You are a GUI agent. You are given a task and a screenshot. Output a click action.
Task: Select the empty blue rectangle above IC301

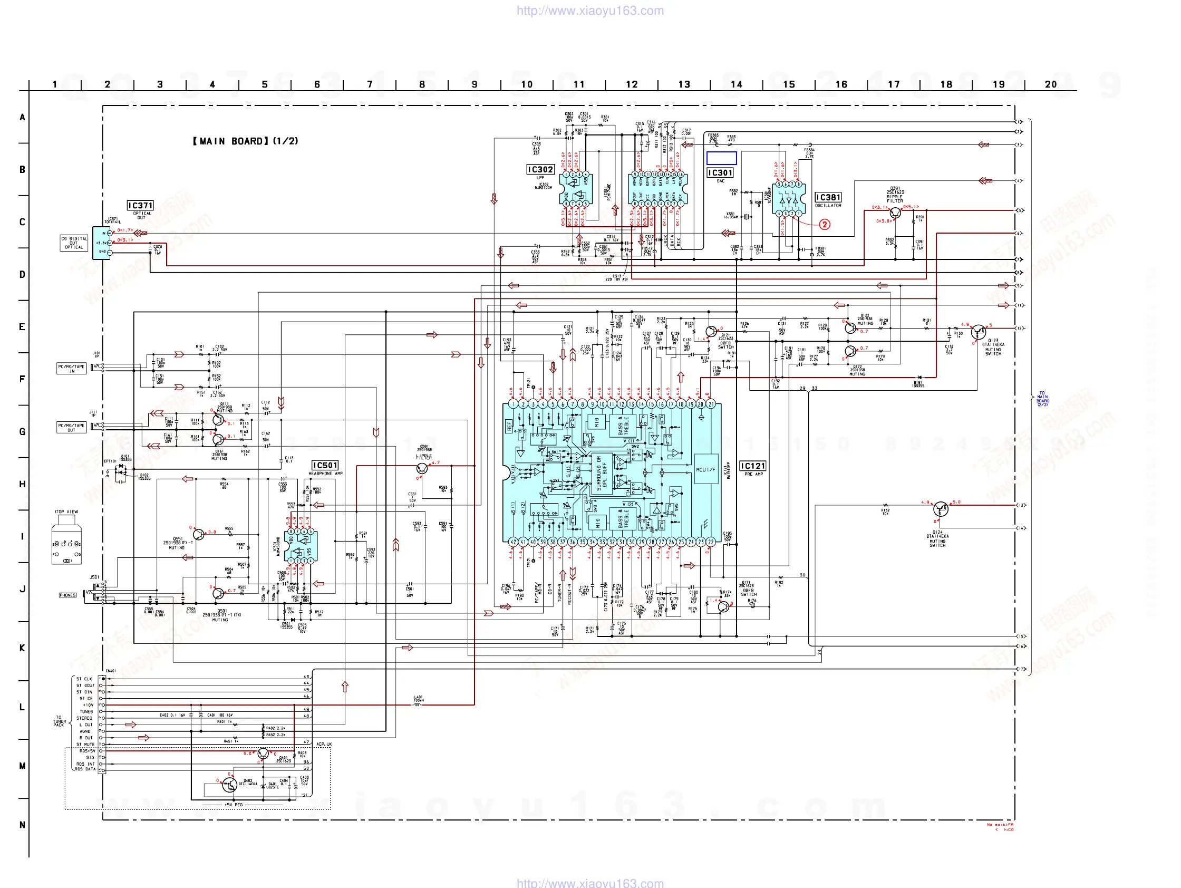click(721, 158)
